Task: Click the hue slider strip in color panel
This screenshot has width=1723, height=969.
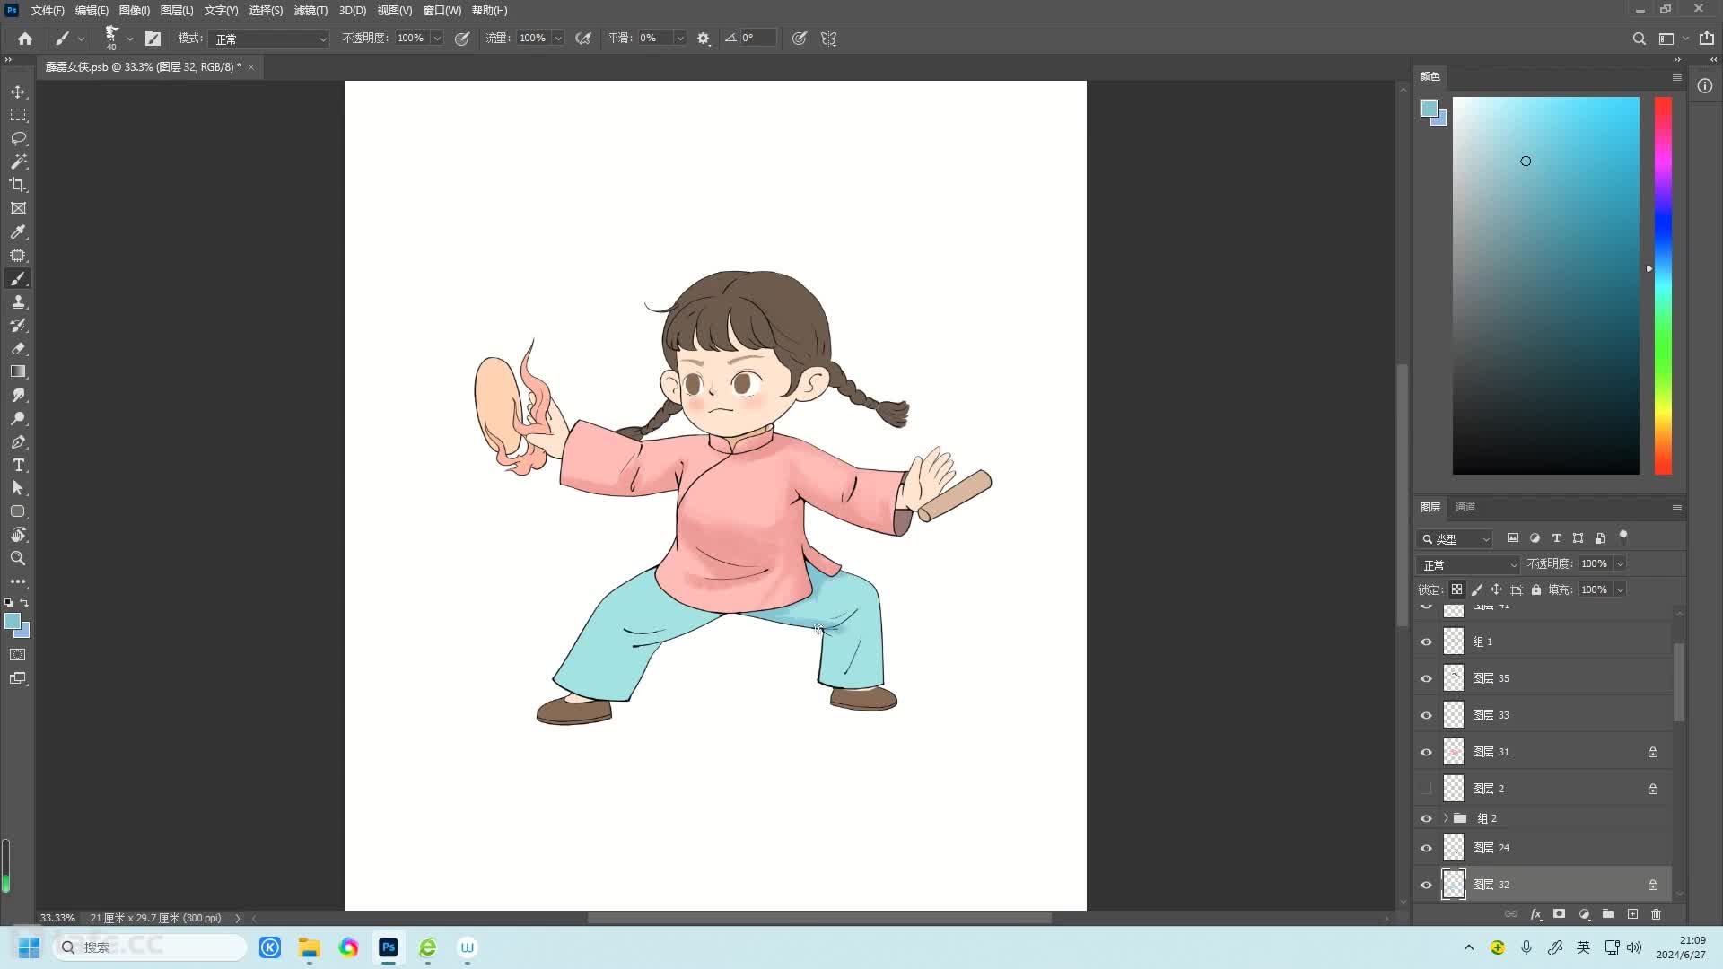Action: point(1663,285)
